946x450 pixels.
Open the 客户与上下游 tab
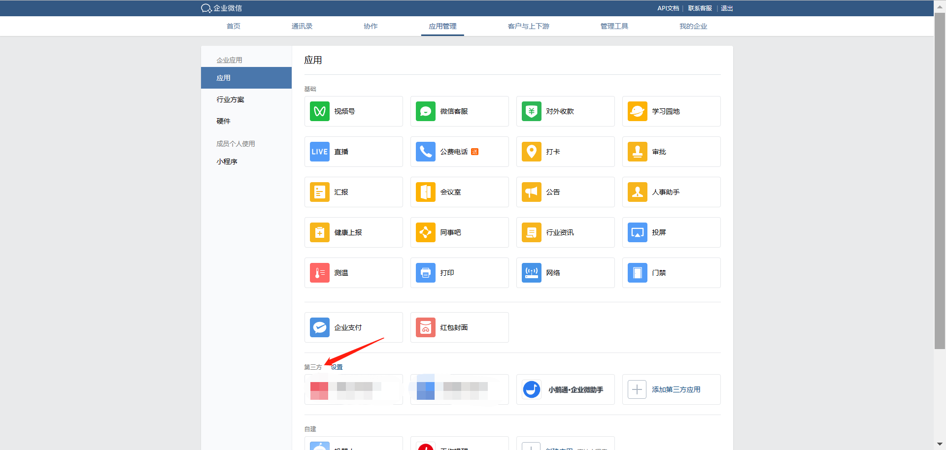(529, 26)
